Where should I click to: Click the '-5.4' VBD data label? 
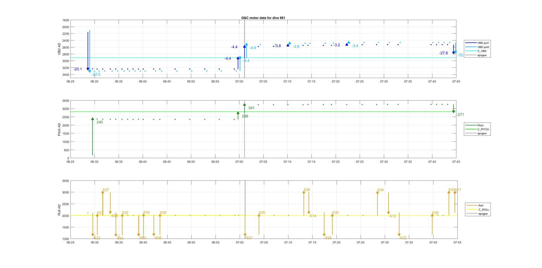coord(246,61)
